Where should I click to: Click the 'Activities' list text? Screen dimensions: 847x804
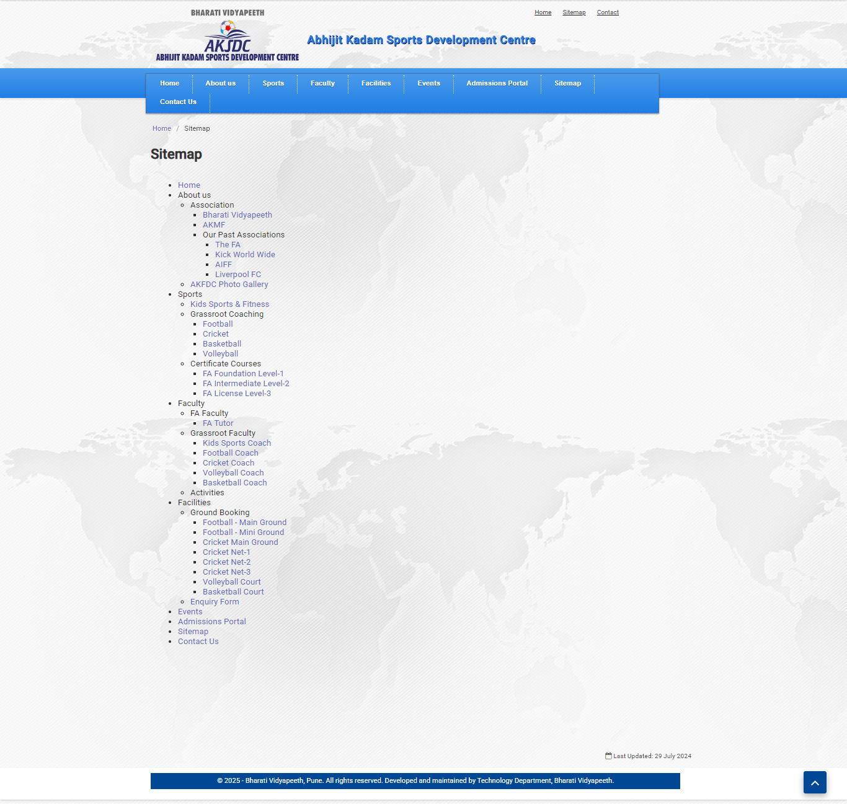coord(207,493)
